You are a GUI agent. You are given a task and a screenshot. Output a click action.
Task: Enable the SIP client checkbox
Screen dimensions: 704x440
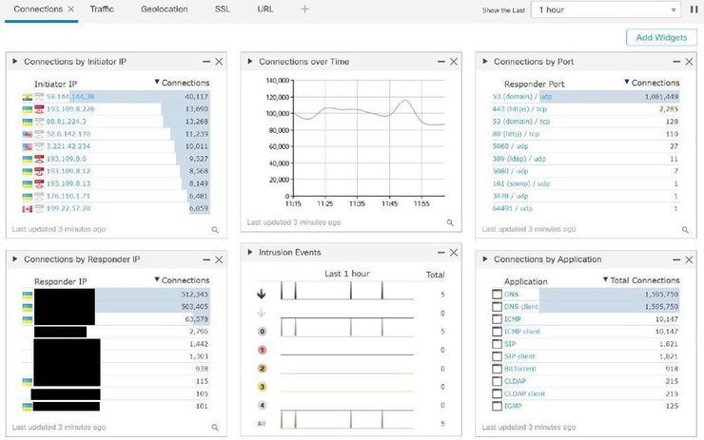point(497,356)
